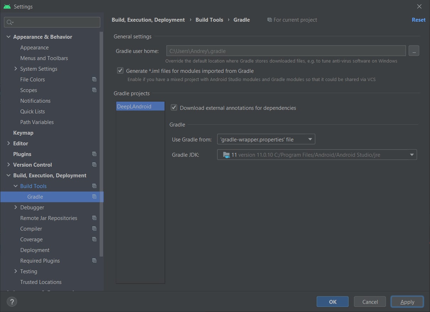Collapse Build, Execution, Deployment section

(9, 175)
